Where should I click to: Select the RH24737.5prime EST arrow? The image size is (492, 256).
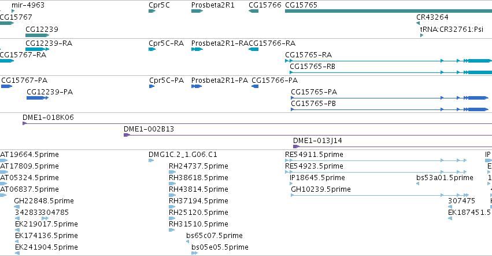[x=172, y=172]
